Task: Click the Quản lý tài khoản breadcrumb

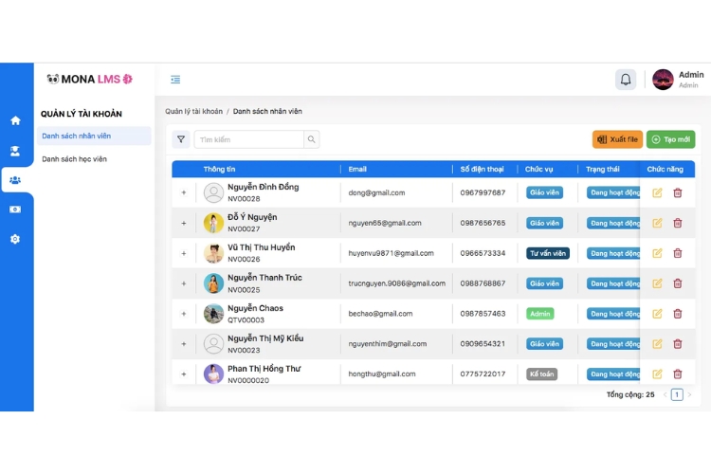Action: pos(193,111)
